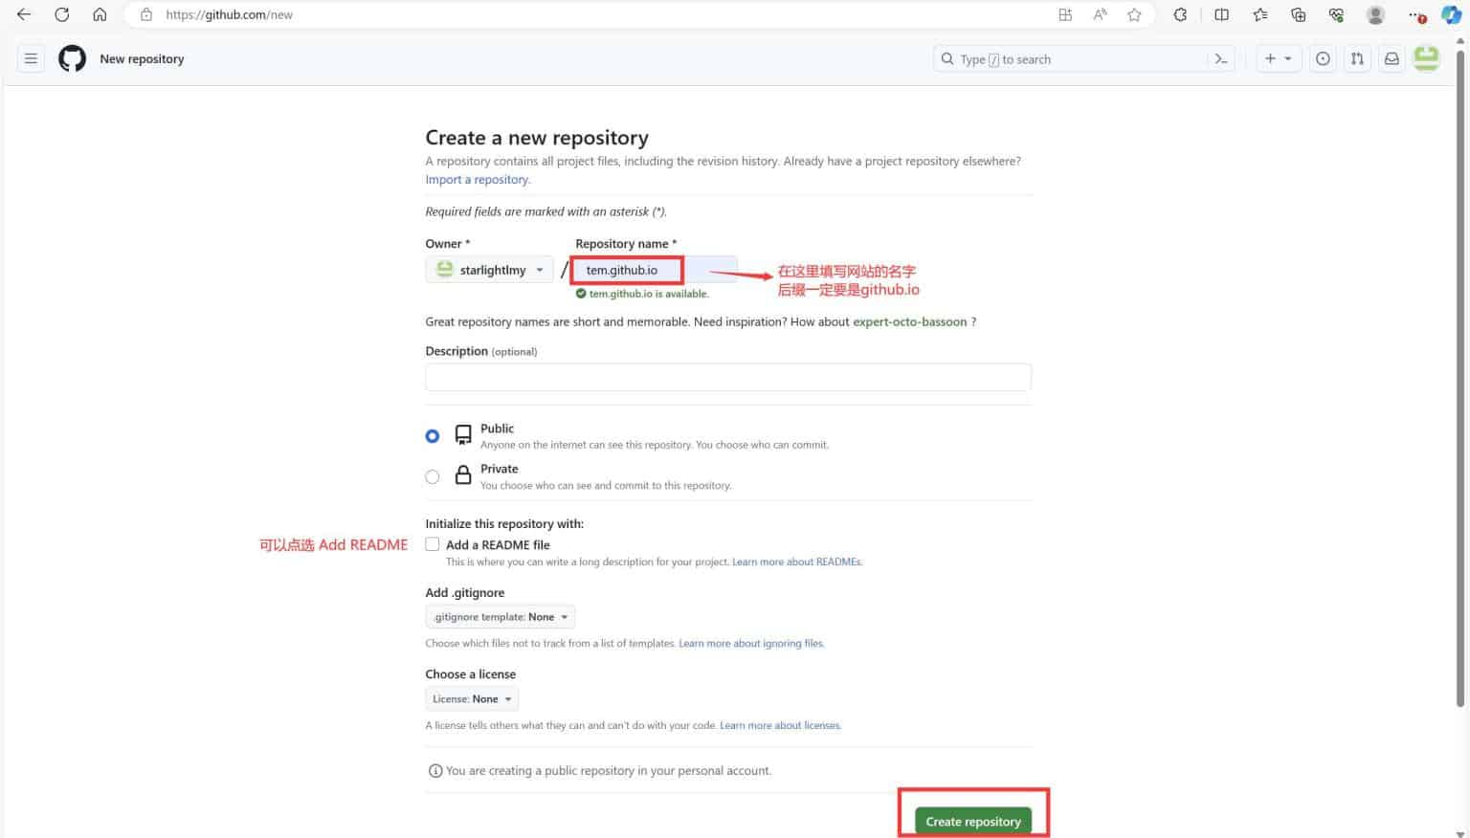
Task: Open GitHub pull requests icon
Action: [x=1357, y=58]
